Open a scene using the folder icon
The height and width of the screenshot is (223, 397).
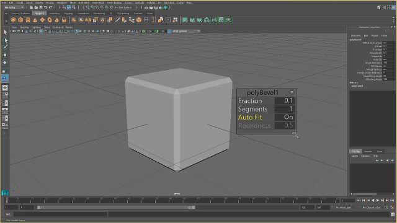[x=36, y=7]
